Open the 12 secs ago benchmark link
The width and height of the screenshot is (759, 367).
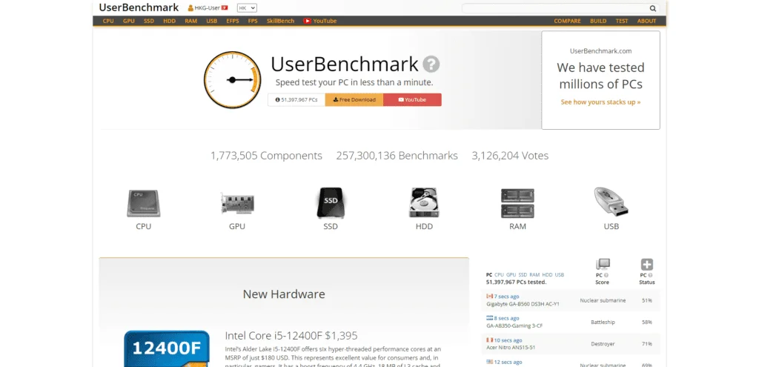point(508,362)
